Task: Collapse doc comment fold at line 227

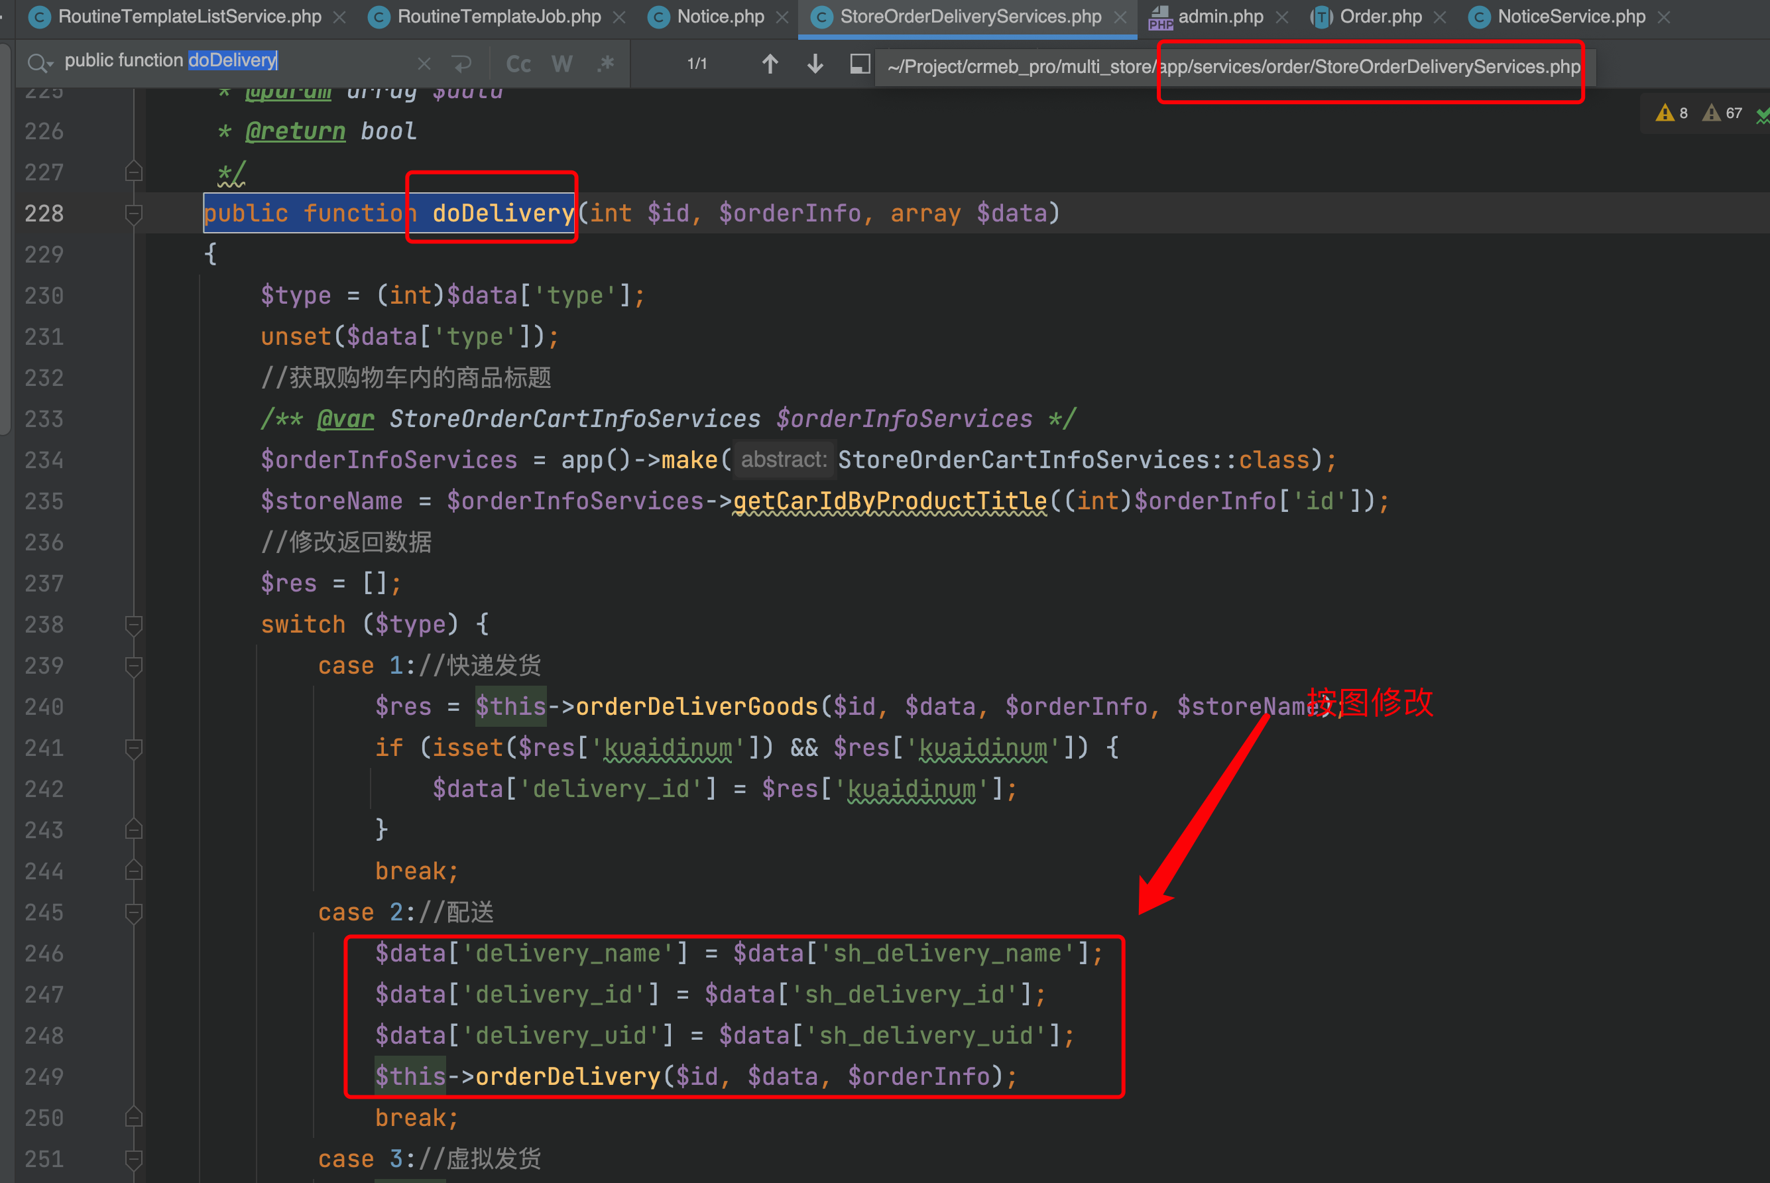Action: [133, 172]
